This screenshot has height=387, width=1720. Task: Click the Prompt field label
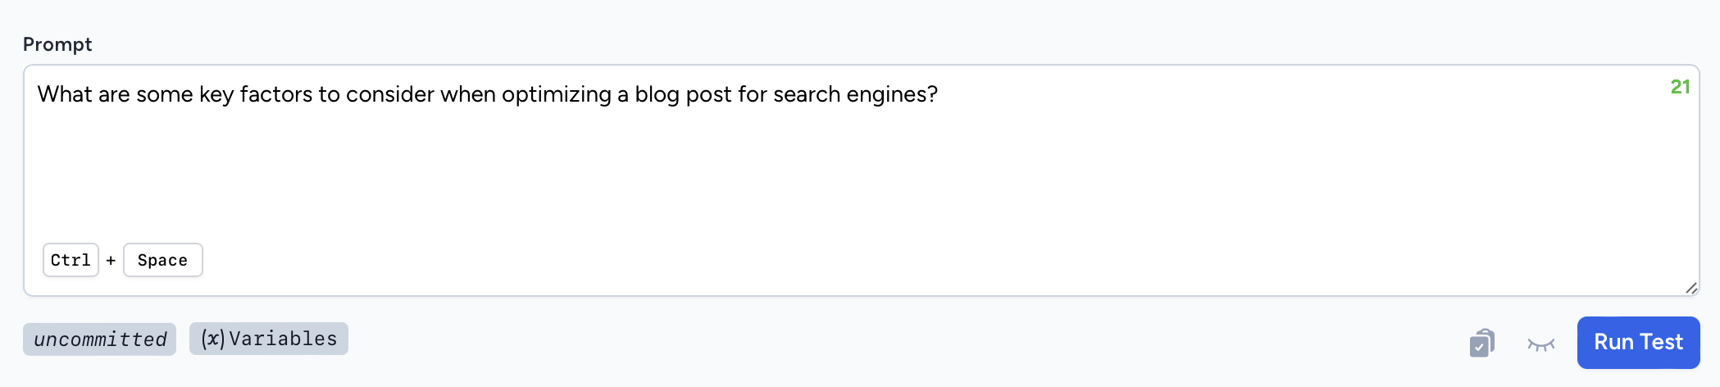[57, 44]
